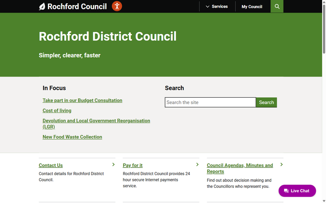326x203 pixels.
Task: Open Devolution and Local Government Reorganisation link
Action: pos(96,121)
